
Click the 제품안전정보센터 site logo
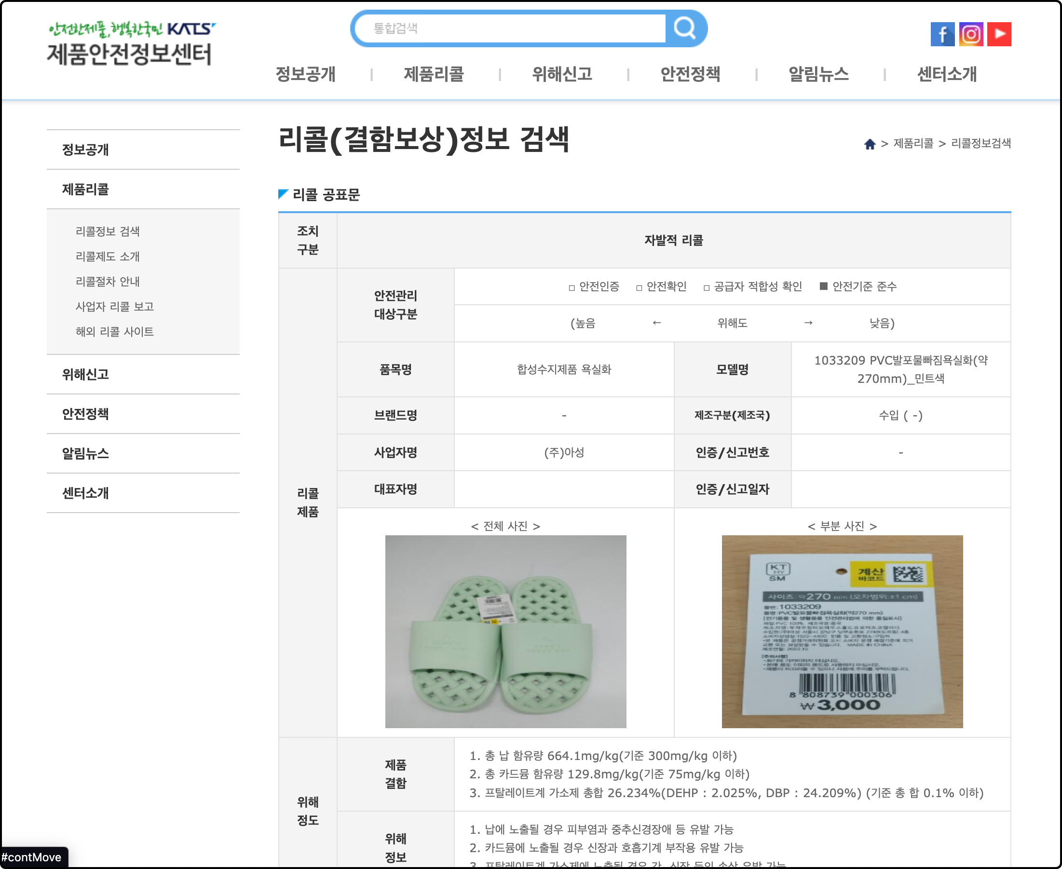130,43
